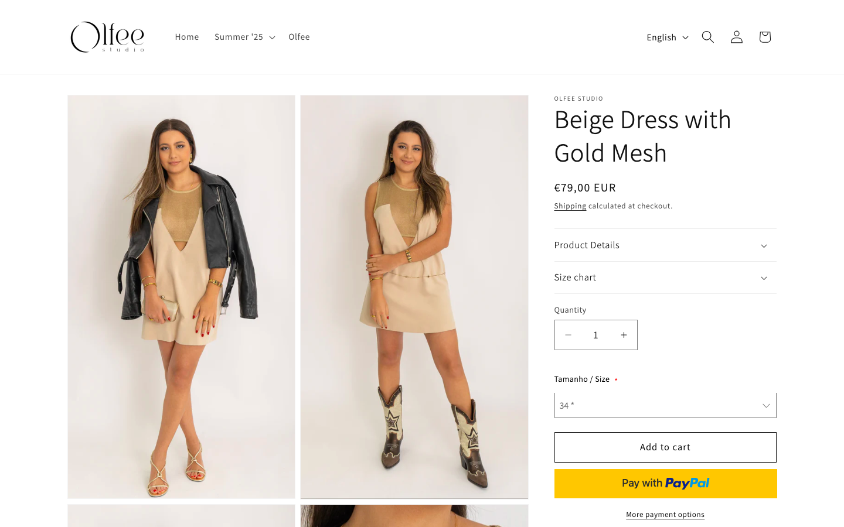Open the account login icon
The width and height of the screenshot is (844, 527).
click(x=736, y=37)
